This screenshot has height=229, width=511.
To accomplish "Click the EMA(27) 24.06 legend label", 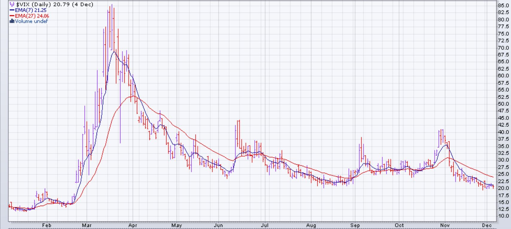I will (x=32, y=16).
